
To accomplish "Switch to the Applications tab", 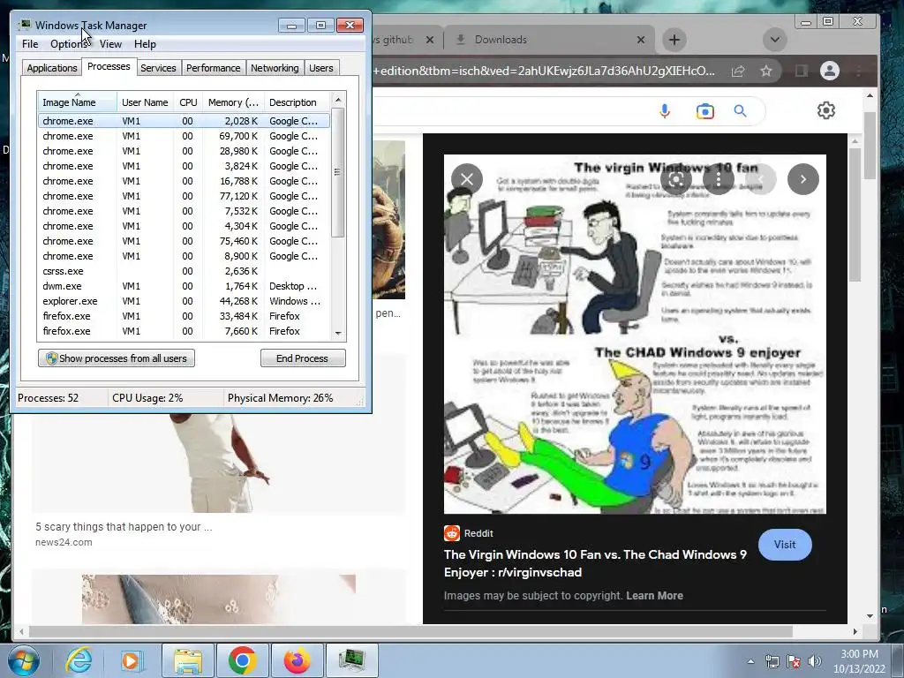I will coord(52,68).
